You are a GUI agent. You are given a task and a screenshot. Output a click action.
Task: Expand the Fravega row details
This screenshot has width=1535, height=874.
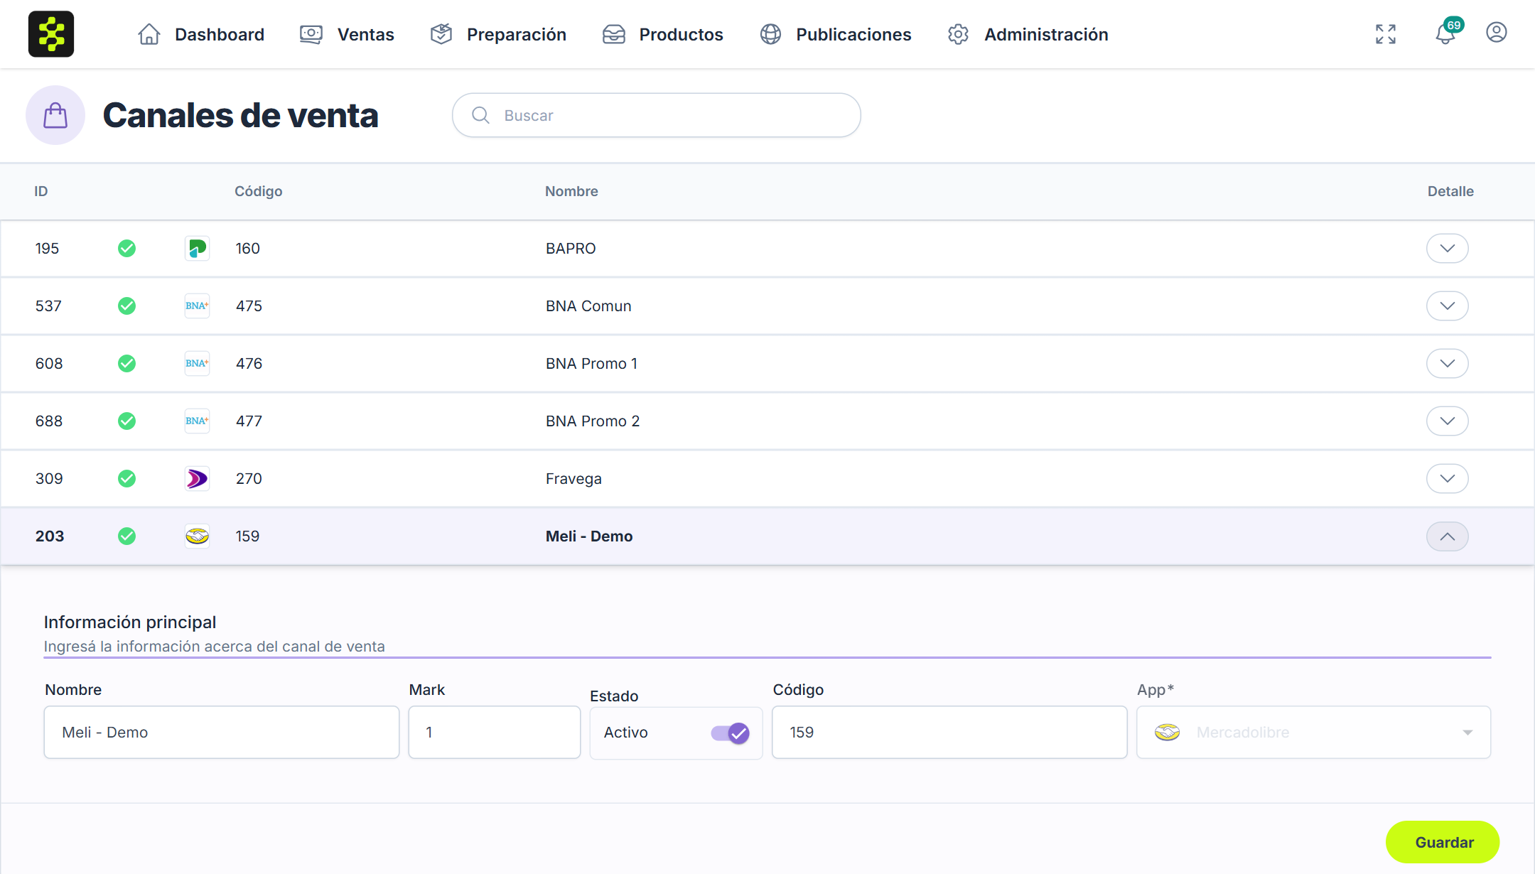tap(1448, 478)
